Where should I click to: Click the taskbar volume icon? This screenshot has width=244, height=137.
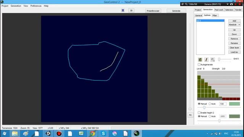tap(220, 134)
